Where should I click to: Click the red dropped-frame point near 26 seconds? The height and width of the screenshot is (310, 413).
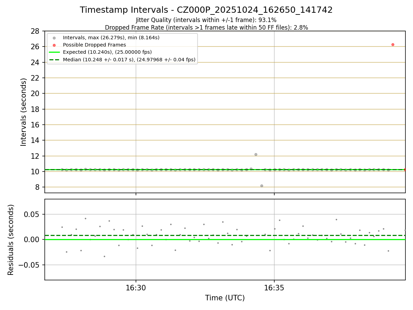pyautogui.click(x=393, y=44)
